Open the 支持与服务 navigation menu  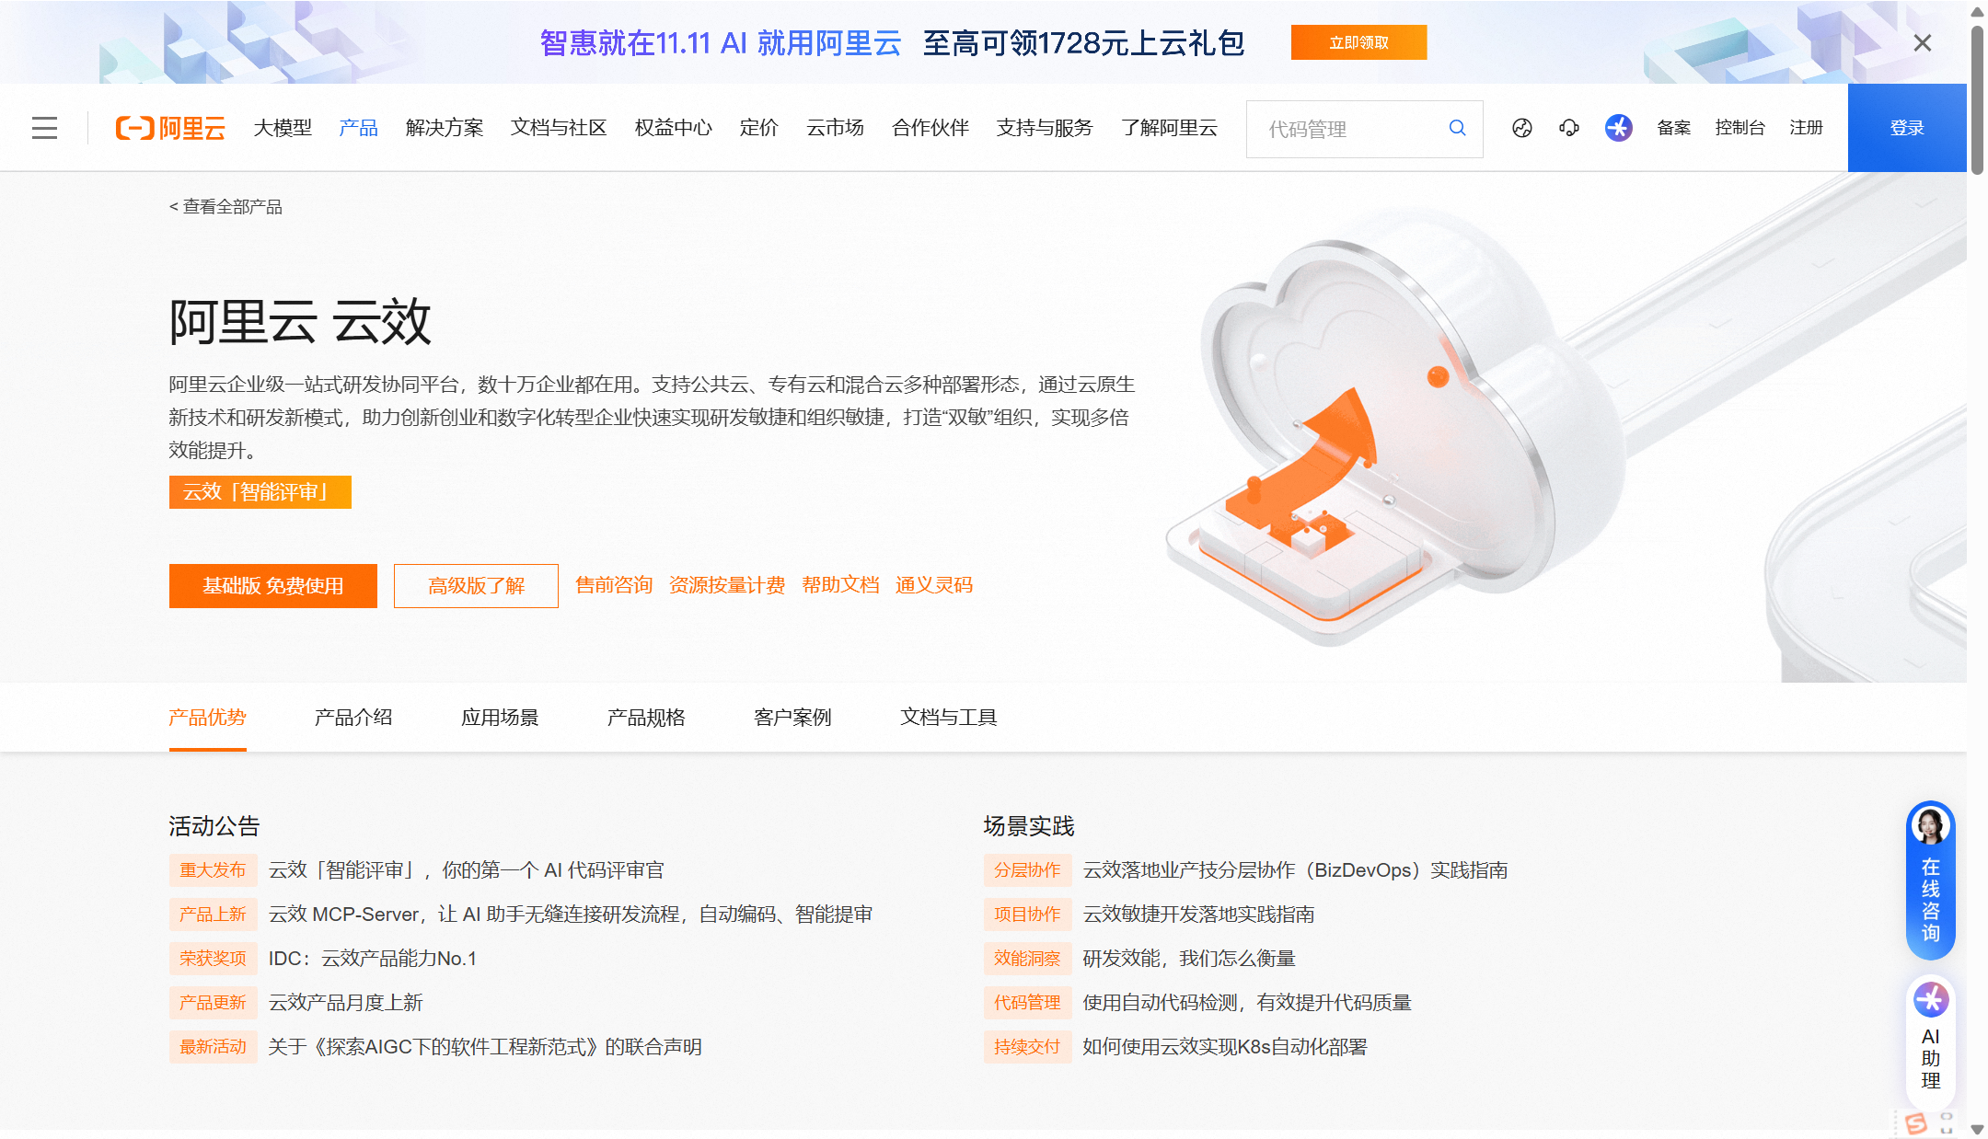(1044, 128)
